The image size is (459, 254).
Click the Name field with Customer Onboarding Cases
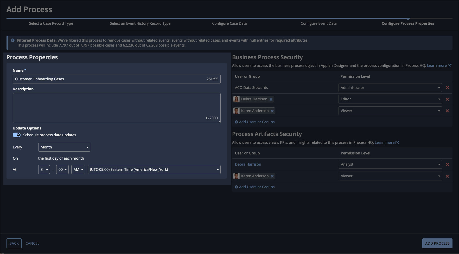(117, 79)
